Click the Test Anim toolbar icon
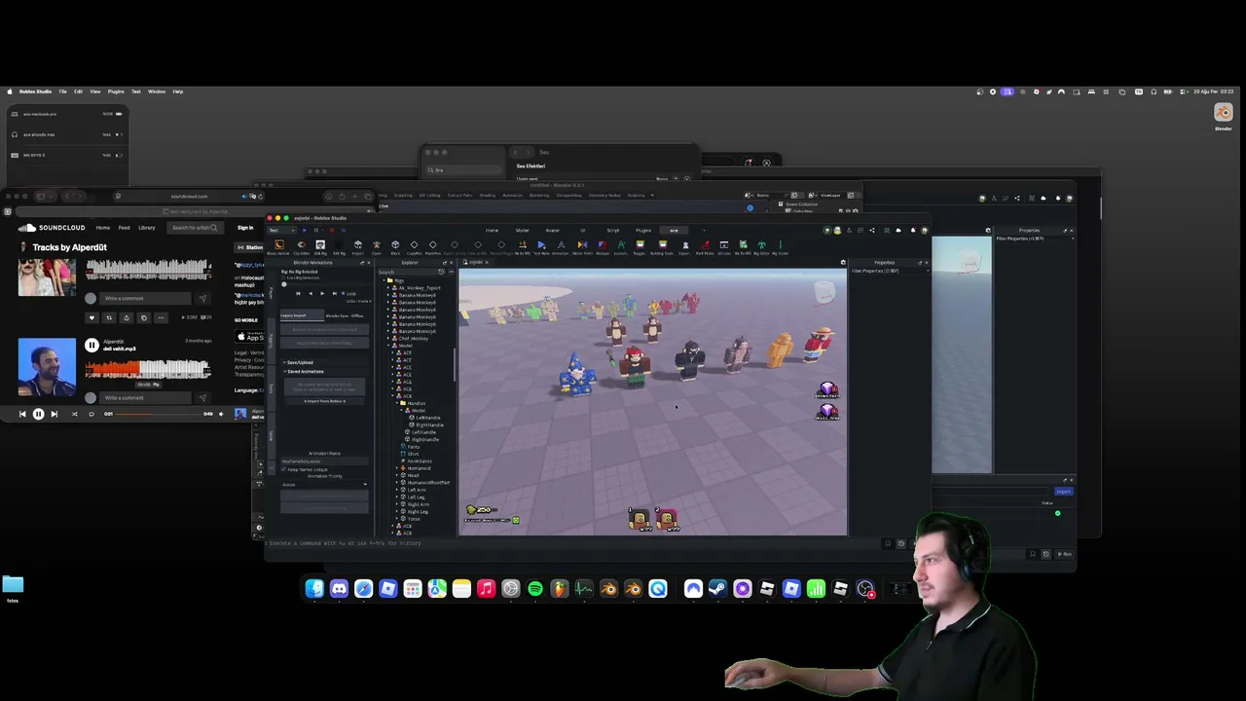 click(541, 245)
